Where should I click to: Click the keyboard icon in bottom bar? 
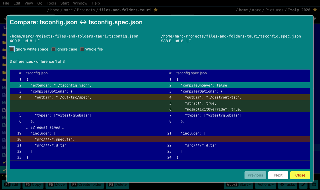point(314,184)
